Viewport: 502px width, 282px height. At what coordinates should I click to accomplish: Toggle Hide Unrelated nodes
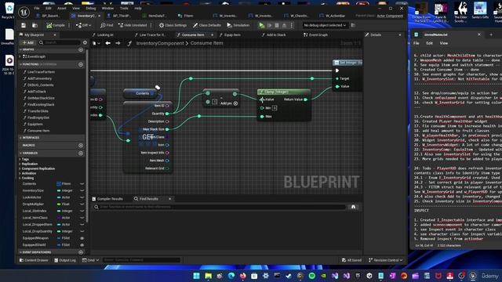(x=133, y=25)
